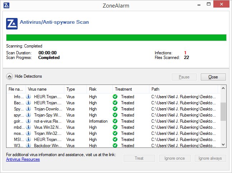Click the info icon next to not-a-virus:Ris...
Image resolution: width=232 pixels, height=173 pixels.
point(28,121)
